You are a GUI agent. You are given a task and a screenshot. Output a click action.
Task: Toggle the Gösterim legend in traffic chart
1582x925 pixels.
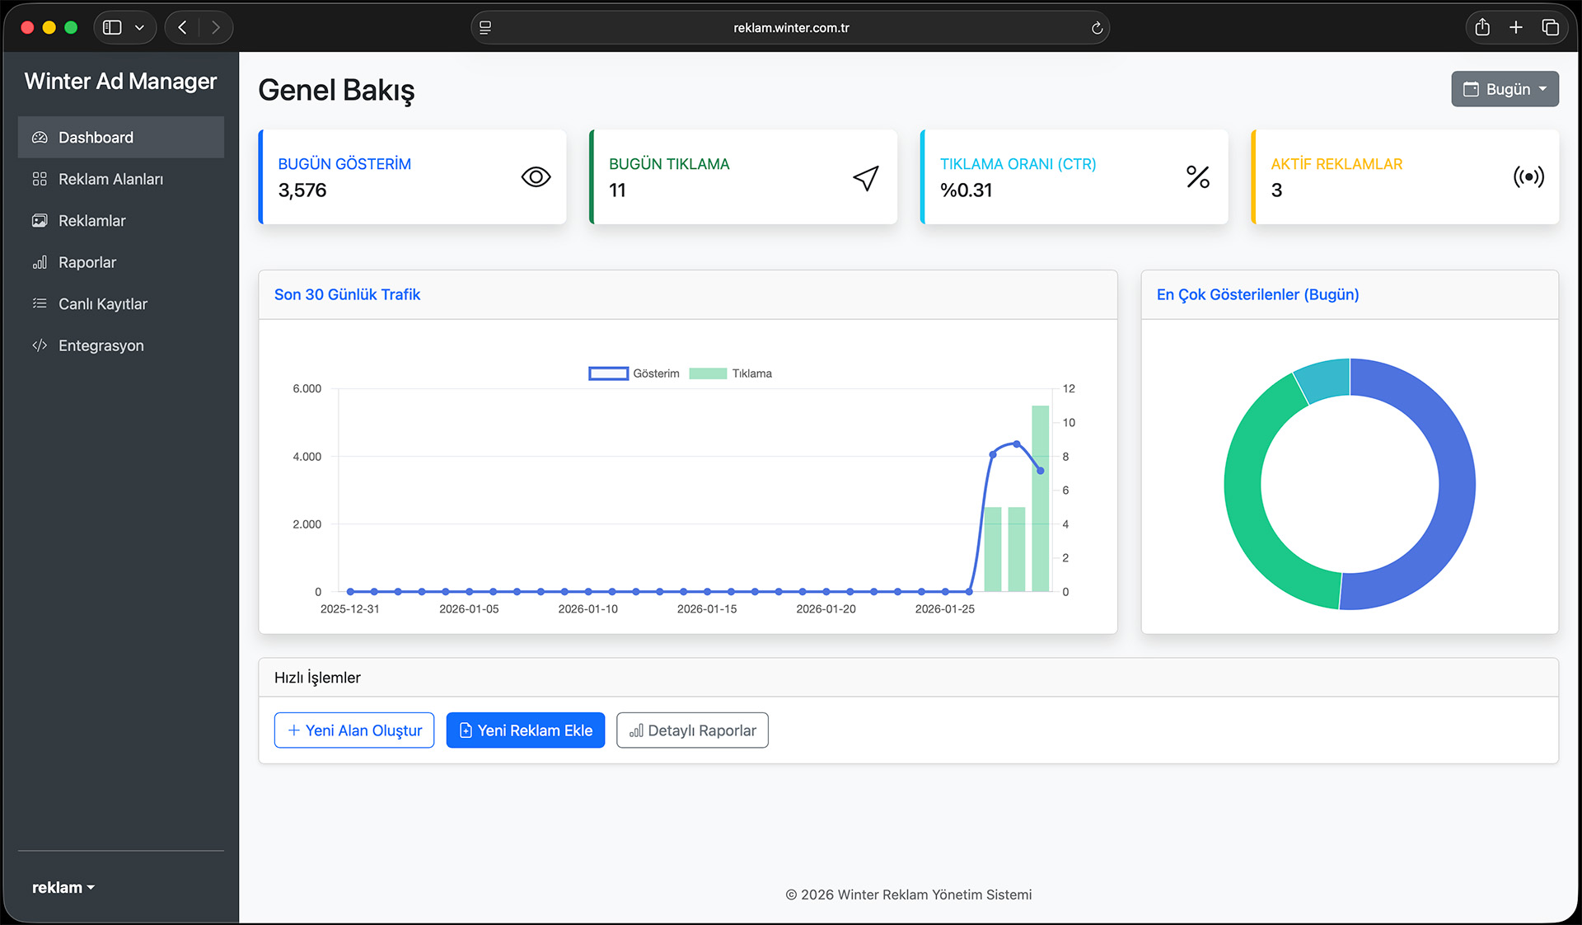click(x=633, y=373)
